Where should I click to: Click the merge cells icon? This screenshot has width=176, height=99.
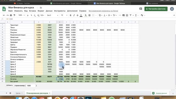[x=93, y=15]
